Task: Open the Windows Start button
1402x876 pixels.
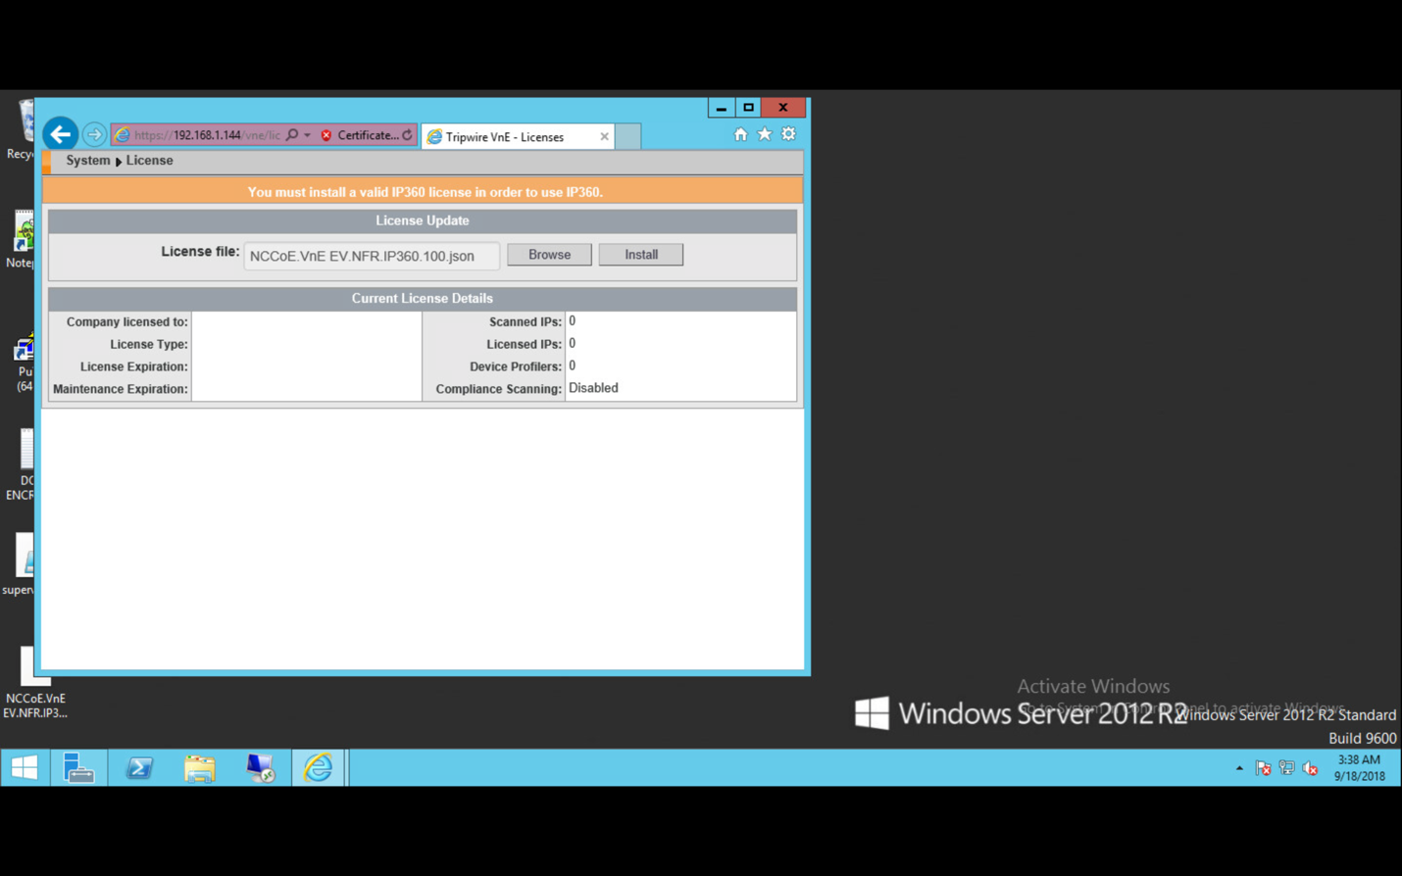Action: (25, 768)
